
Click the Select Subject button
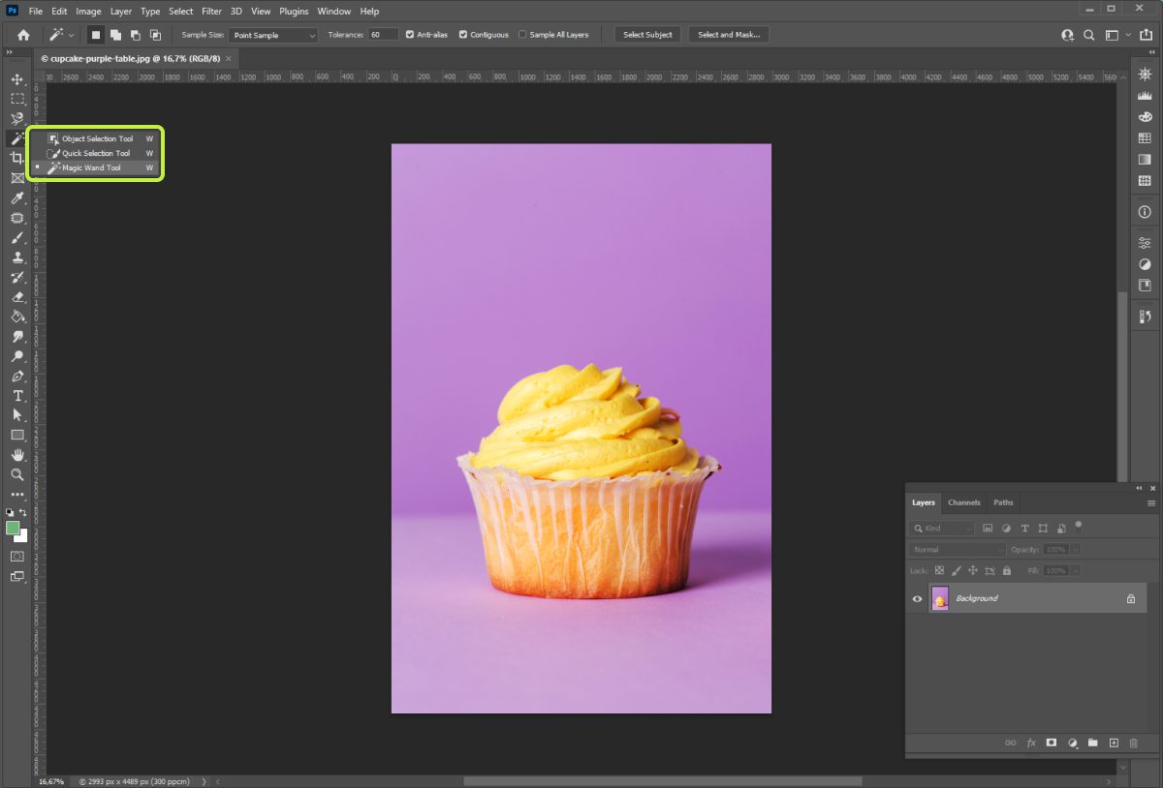pos(647,35)
